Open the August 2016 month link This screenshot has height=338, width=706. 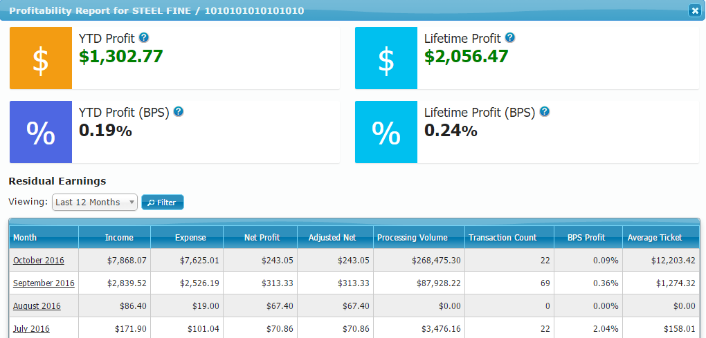(x=37, y=306)
